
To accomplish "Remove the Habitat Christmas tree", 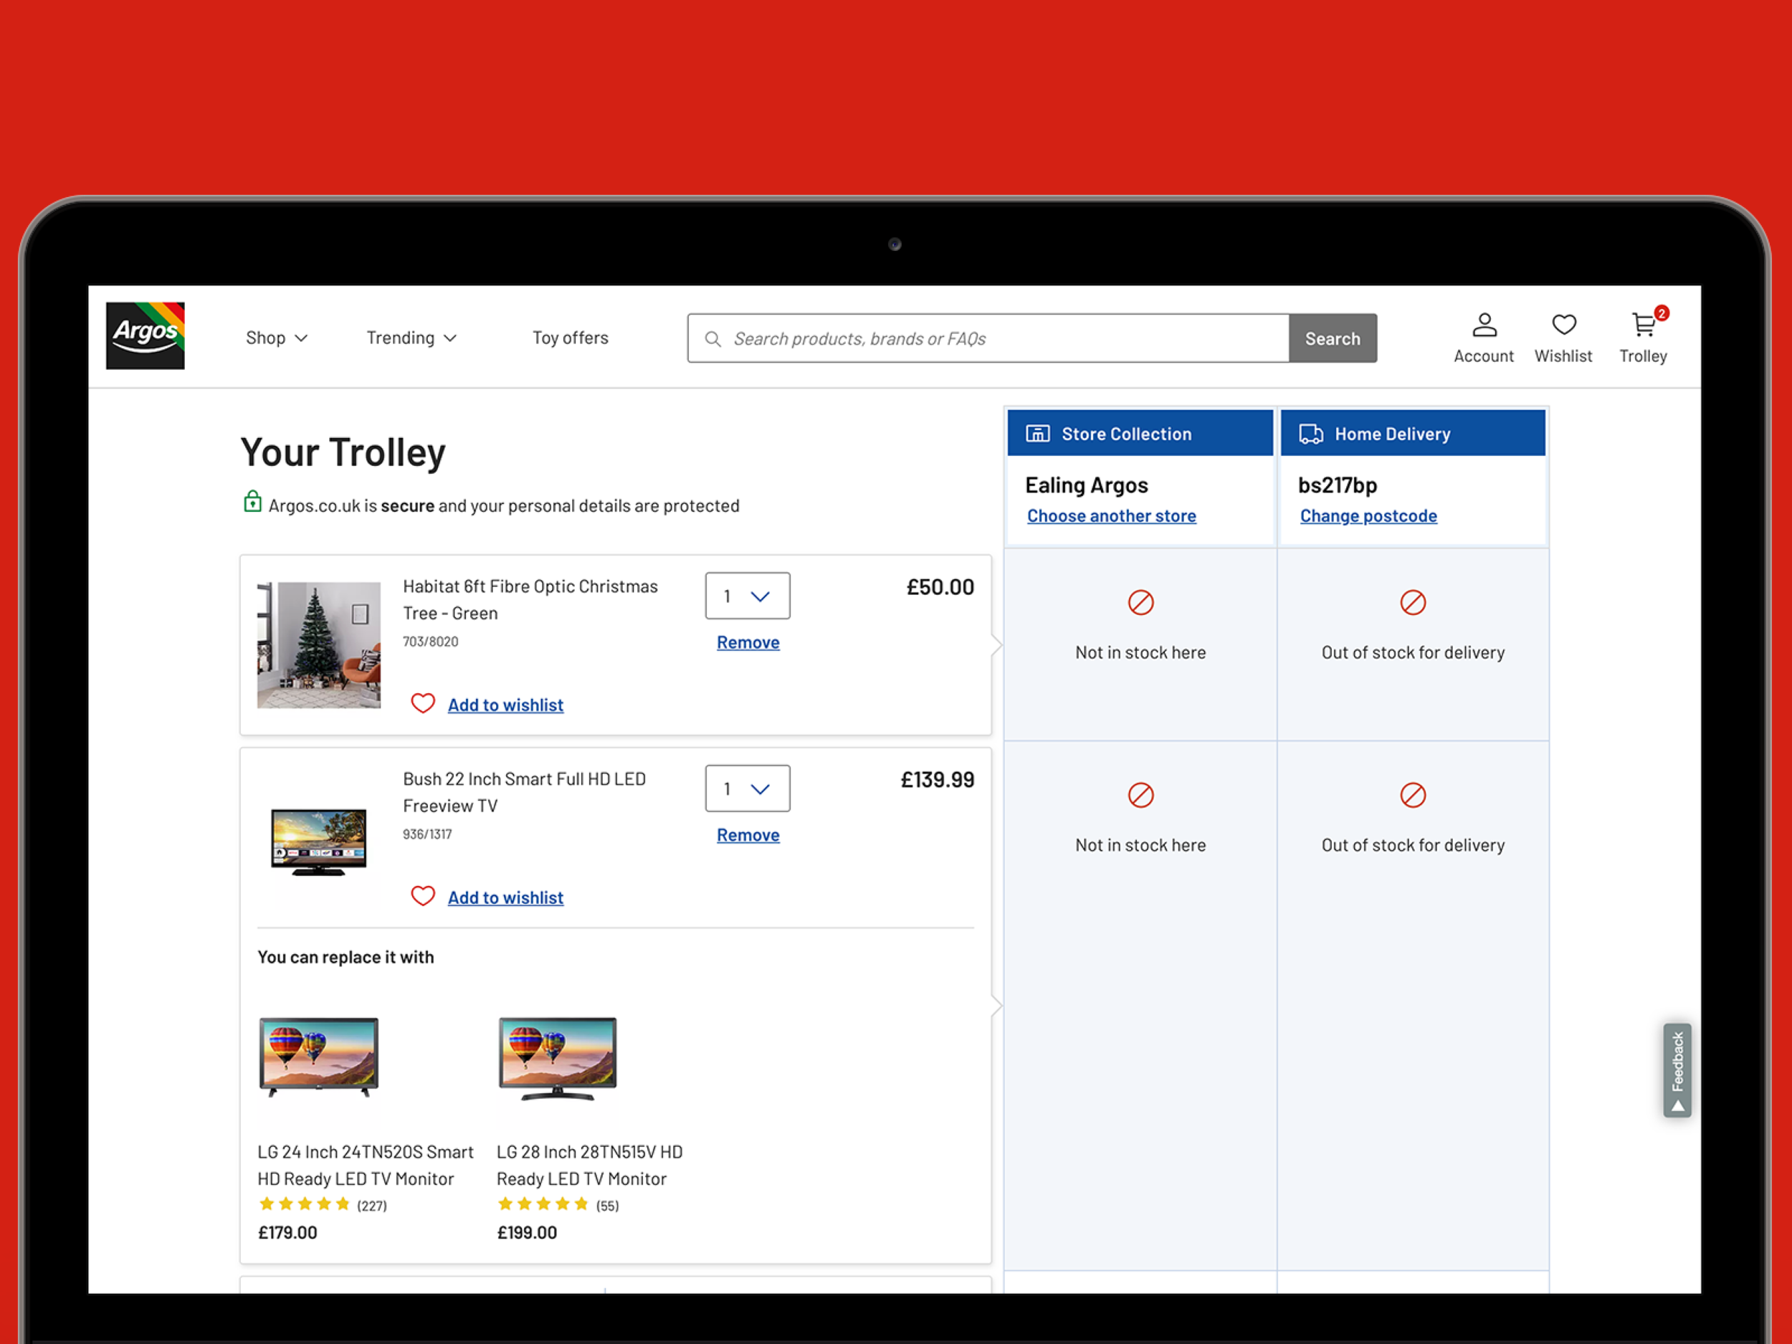I will [748, 642].
